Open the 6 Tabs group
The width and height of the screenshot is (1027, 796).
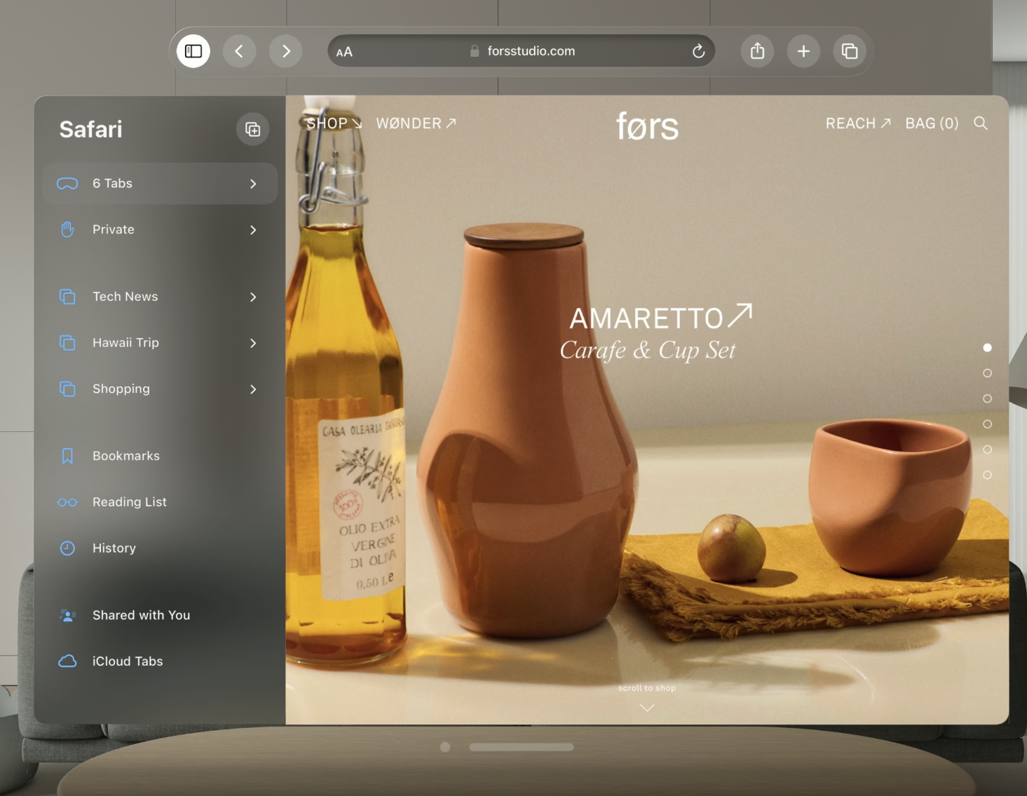(160, 184)
